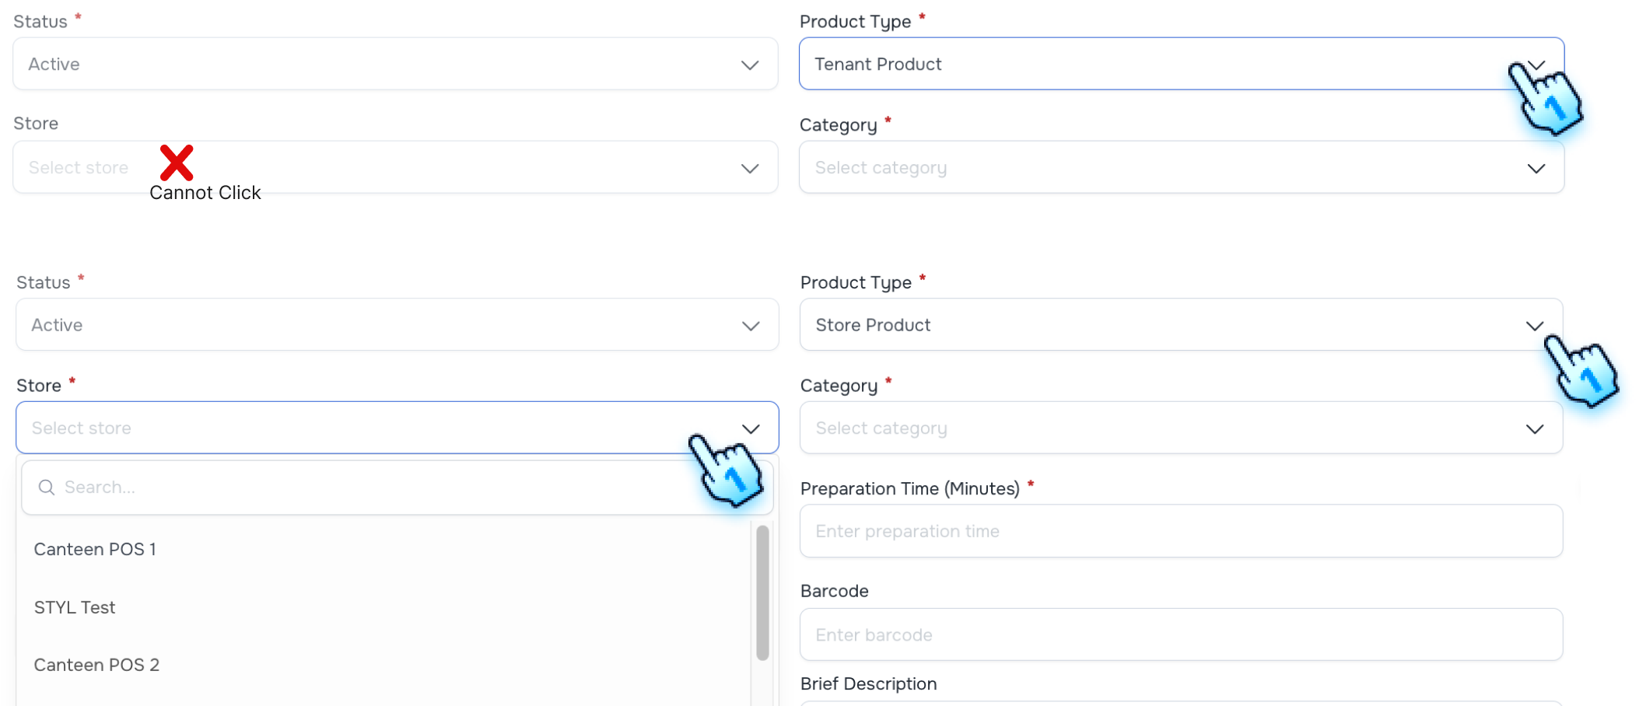Open the disabled Select store field chevron
1646x706 pixels.
coord(749,168)
